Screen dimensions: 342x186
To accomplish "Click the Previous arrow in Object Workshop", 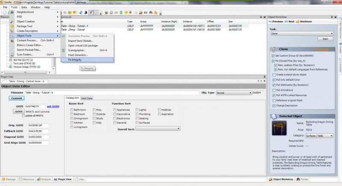I will 270,21.
